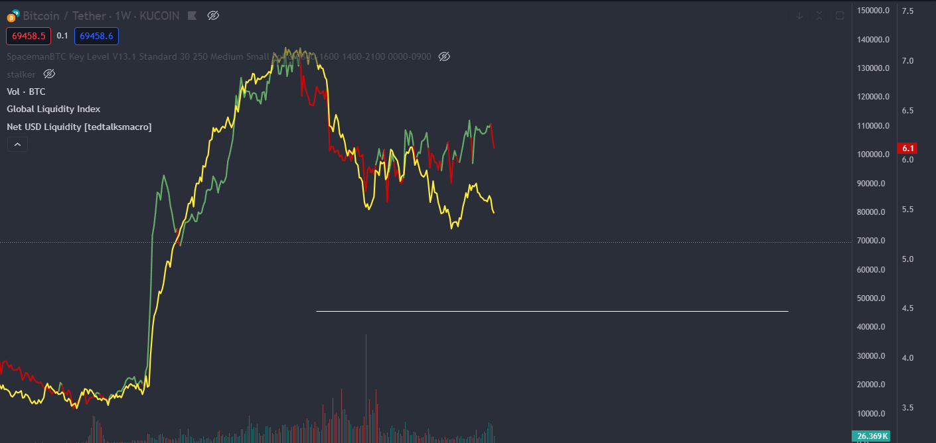This screenshot has height=443, width=936.
Task: Click the collapse pane icon at top right
Action: pos(819,15)
